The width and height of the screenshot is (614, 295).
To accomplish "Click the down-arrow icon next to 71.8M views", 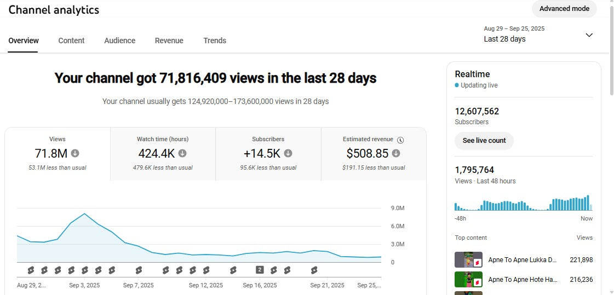I will [75, 153].
